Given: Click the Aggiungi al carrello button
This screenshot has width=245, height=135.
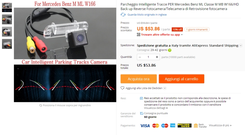Looking at the screenshot, I should [181, 79].
